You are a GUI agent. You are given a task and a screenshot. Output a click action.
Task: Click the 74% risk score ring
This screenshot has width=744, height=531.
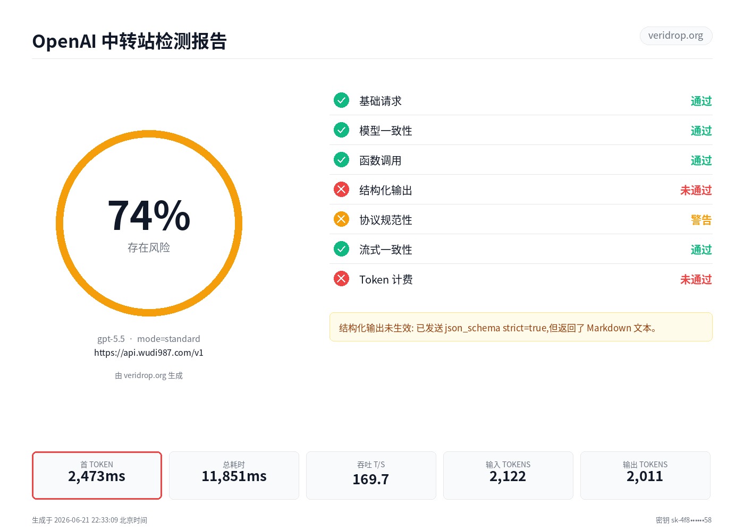[149, 223]
